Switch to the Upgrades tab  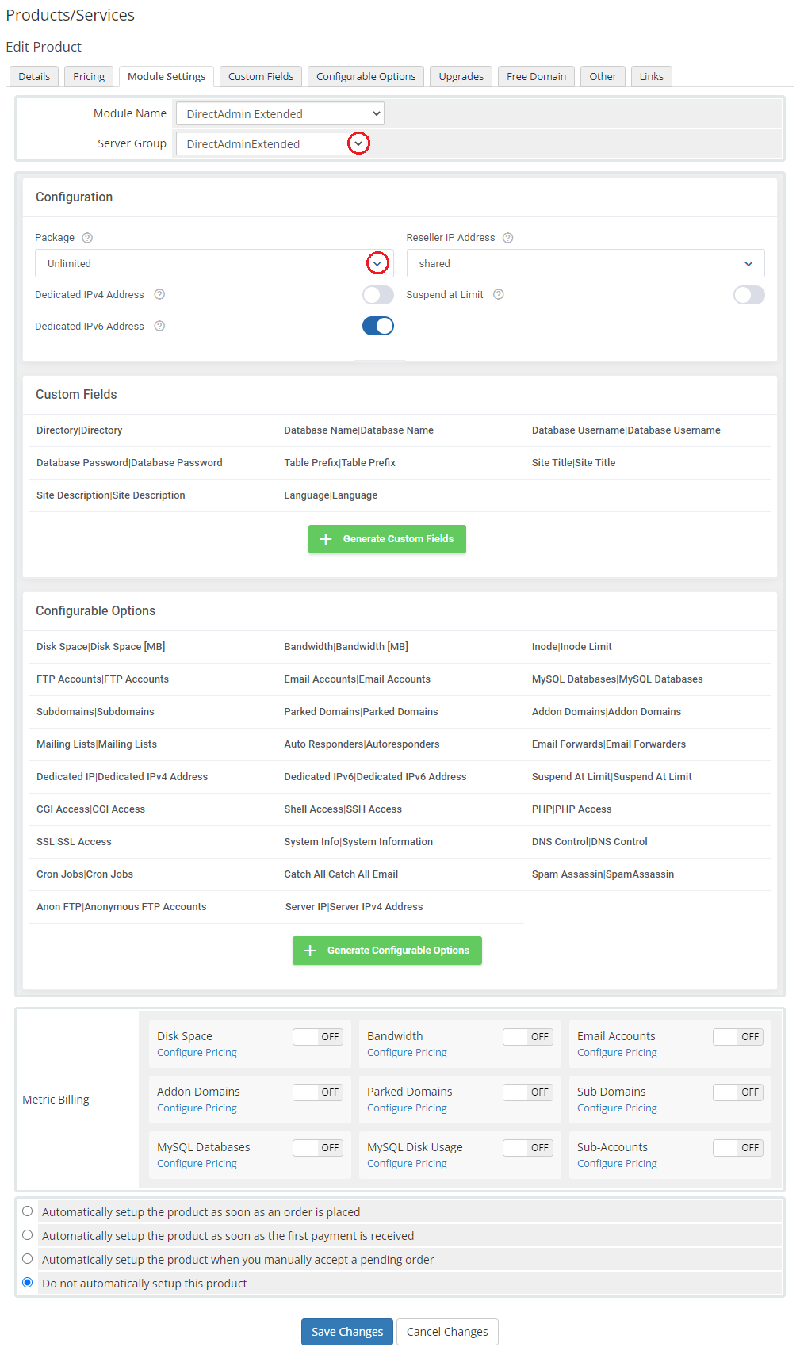pos(461,76)
